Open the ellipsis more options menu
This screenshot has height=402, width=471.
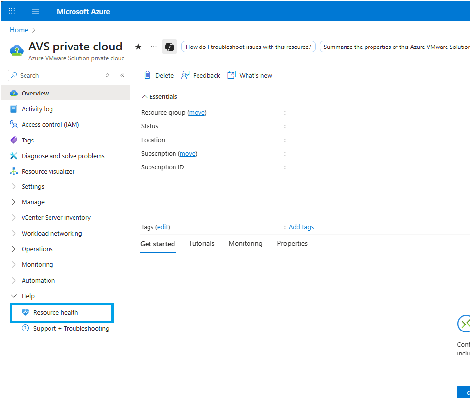tap(154, 47)
